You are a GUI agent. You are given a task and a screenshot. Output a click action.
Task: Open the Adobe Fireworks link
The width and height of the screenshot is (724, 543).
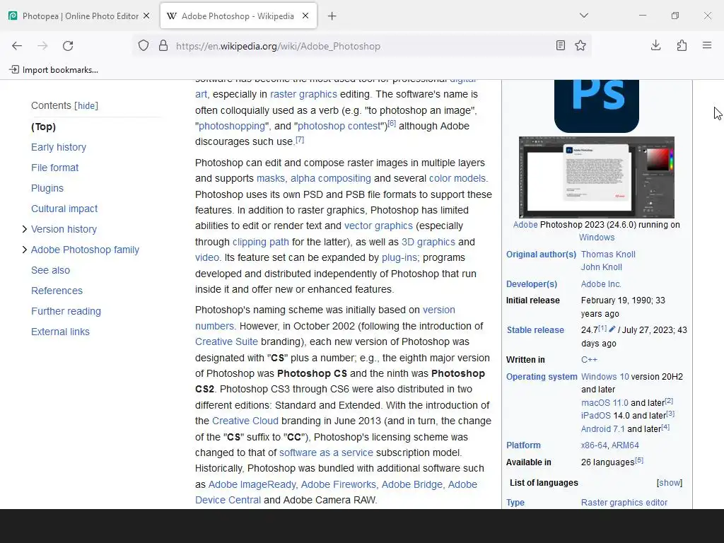[x=339, y=484]
